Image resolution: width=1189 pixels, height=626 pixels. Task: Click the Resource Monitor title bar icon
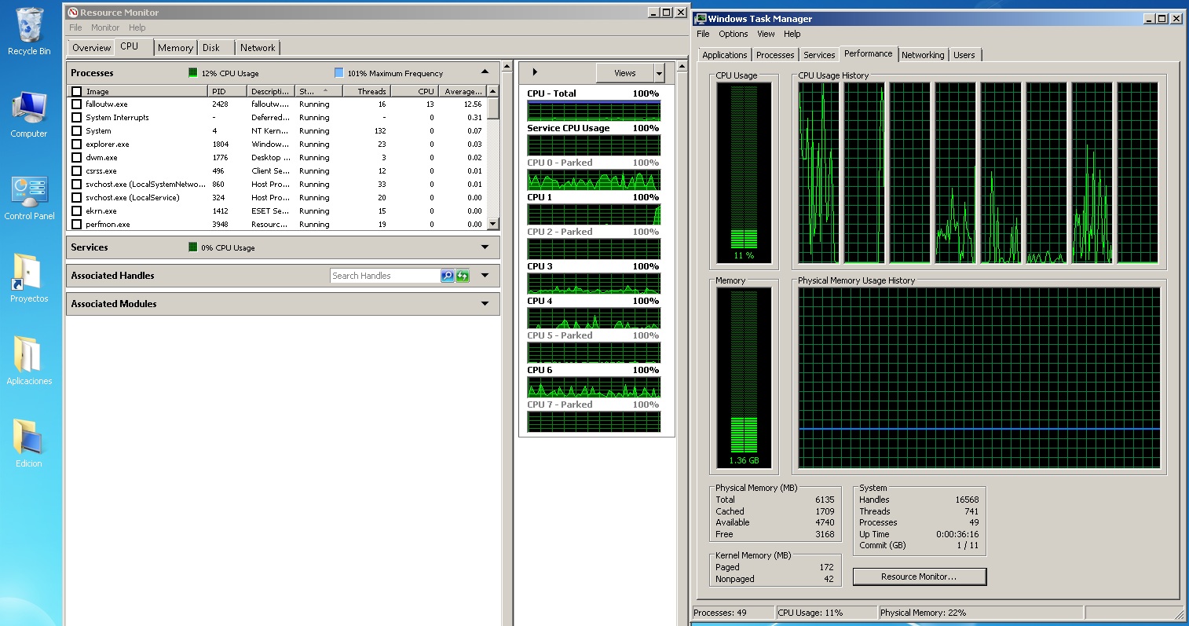click(73, 13)
